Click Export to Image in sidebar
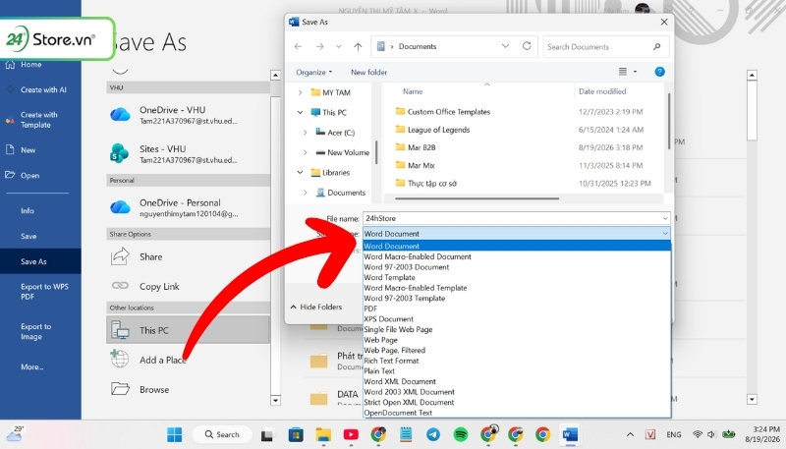Image resolution: width=786 pixels, height=449 pixels. [x=36, y=332]
